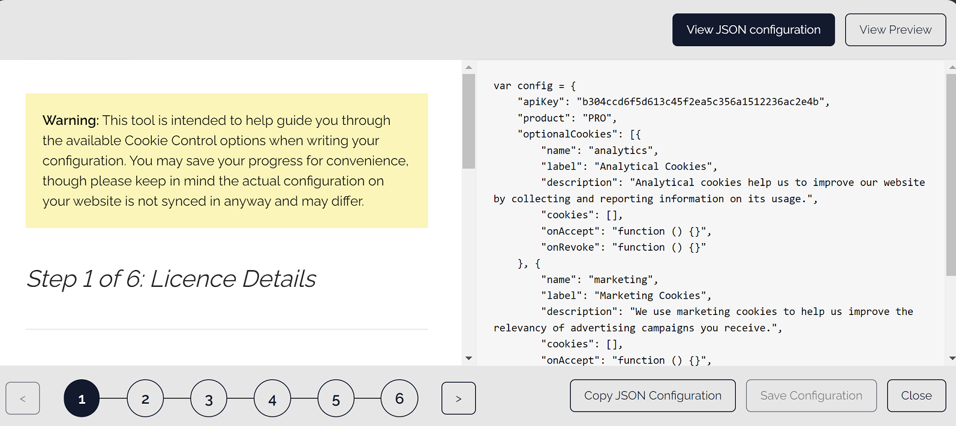This screenshot has height=426, width=956.
Task: Click the JSON code panel scrollbar thumb
Action: (x=951, y=175)
